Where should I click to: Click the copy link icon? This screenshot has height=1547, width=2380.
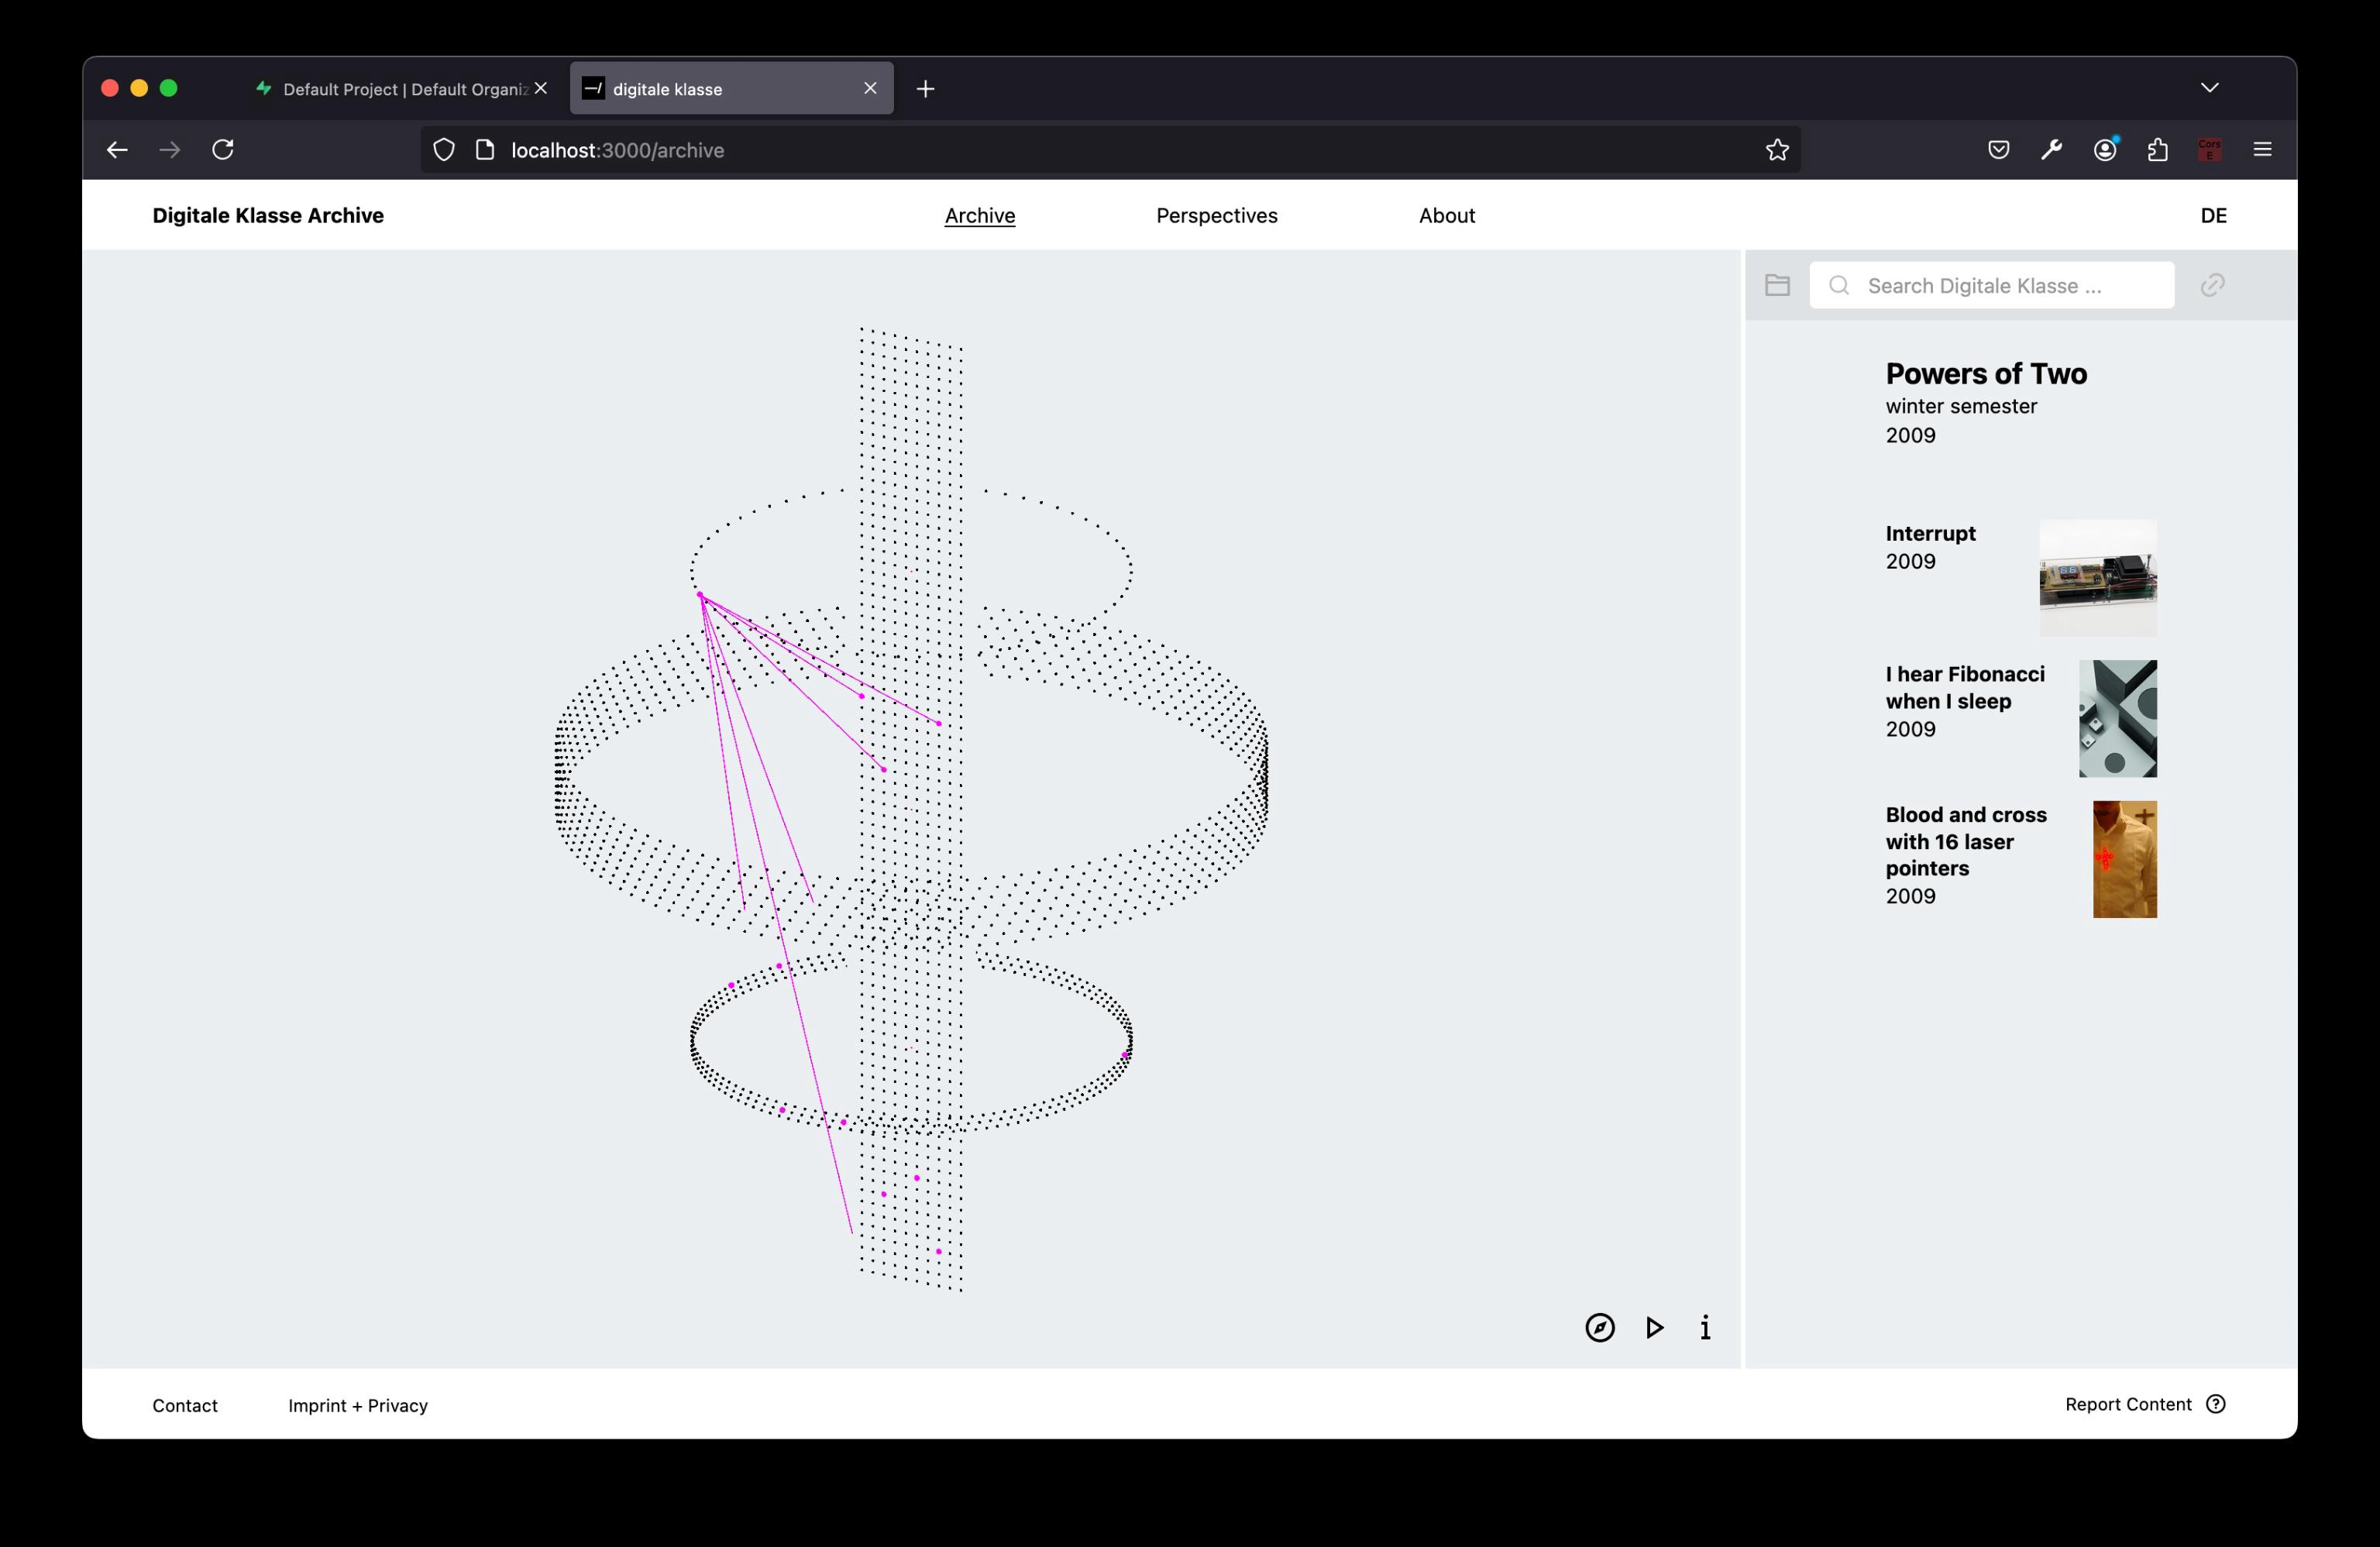[2212, 285]
